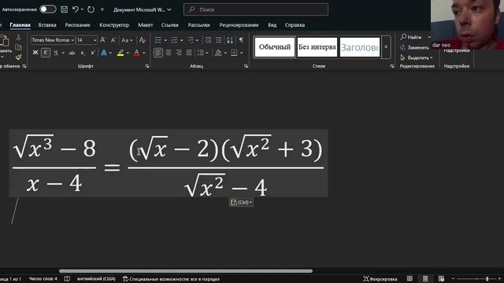This screenshot has height=283, width=504.
Task: Switch to the Вид tab
Action: pos(272,25)
